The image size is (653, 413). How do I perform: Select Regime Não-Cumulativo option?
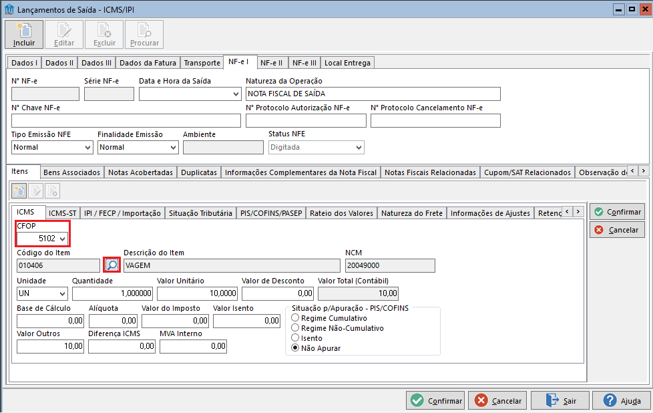pyautogui.click(x=295, y=327)
